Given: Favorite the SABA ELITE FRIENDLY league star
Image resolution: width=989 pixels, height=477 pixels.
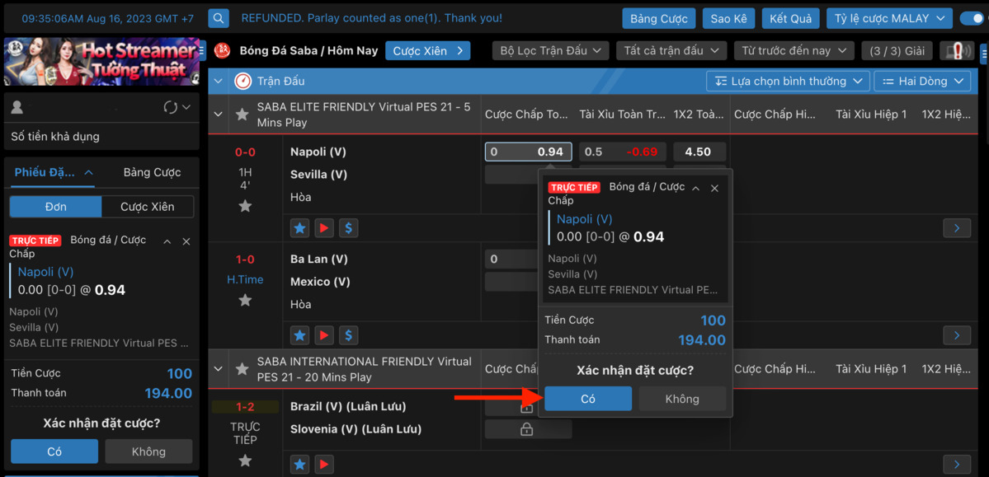Looking at the screenshot, I should click(242, 115).
